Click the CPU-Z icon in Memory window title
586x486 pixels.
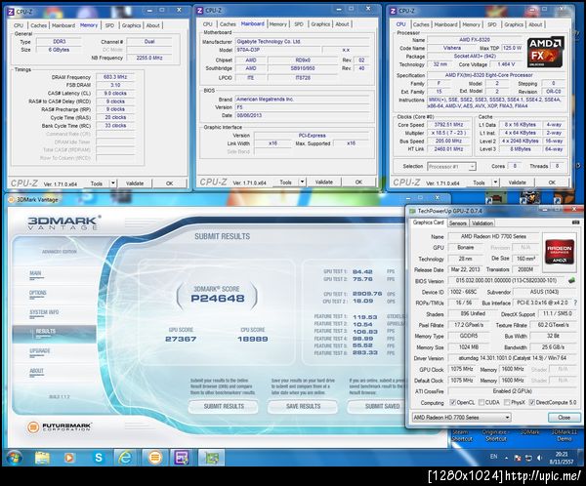coord(11,12)
